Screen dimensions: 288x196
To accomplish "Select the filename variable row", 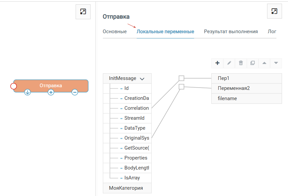I will pyautogui.click(x=246, y=98).
